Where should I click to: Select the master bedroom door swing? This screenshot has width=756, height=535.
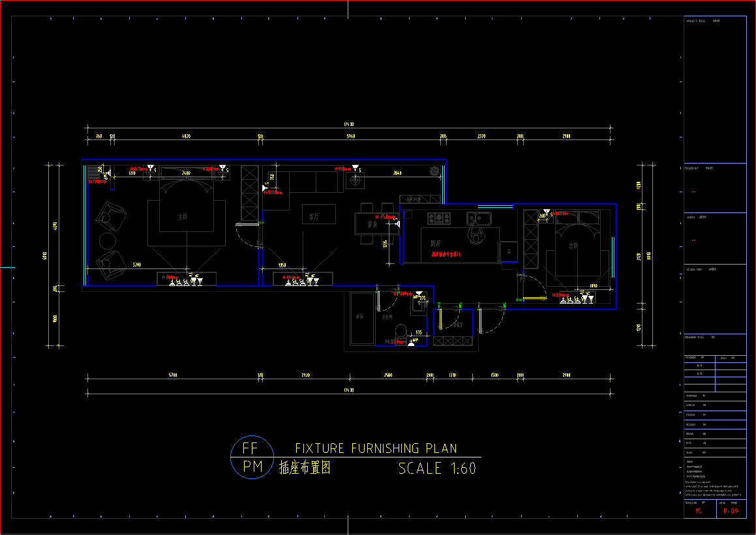click(x=247, y=235)
